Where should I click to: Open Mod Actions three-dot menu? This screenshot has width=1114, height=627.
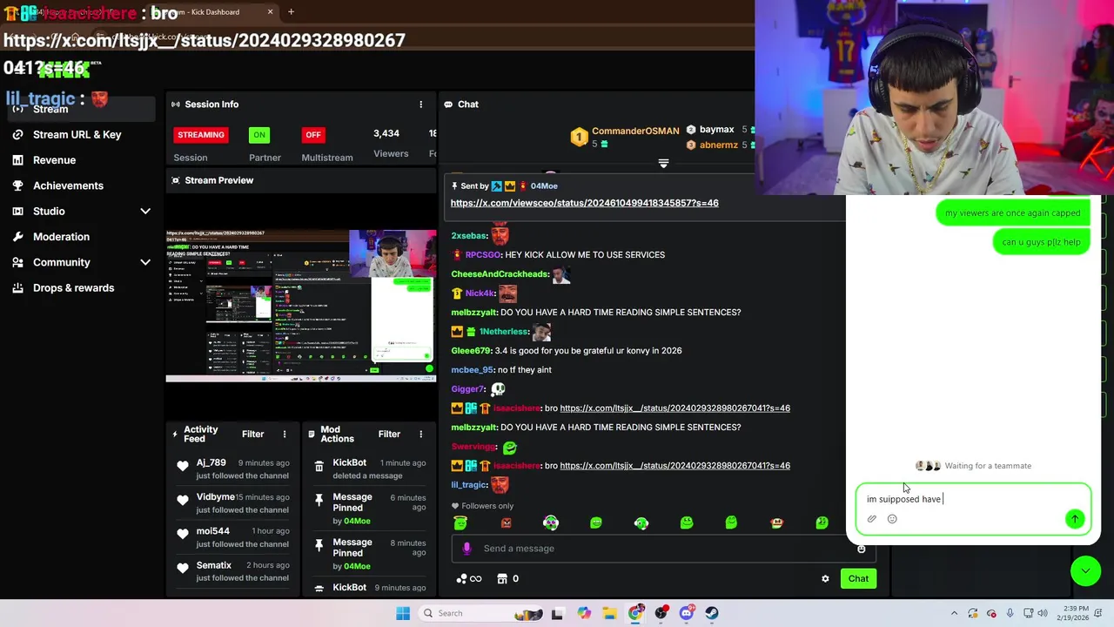click(x=420, y=434)
